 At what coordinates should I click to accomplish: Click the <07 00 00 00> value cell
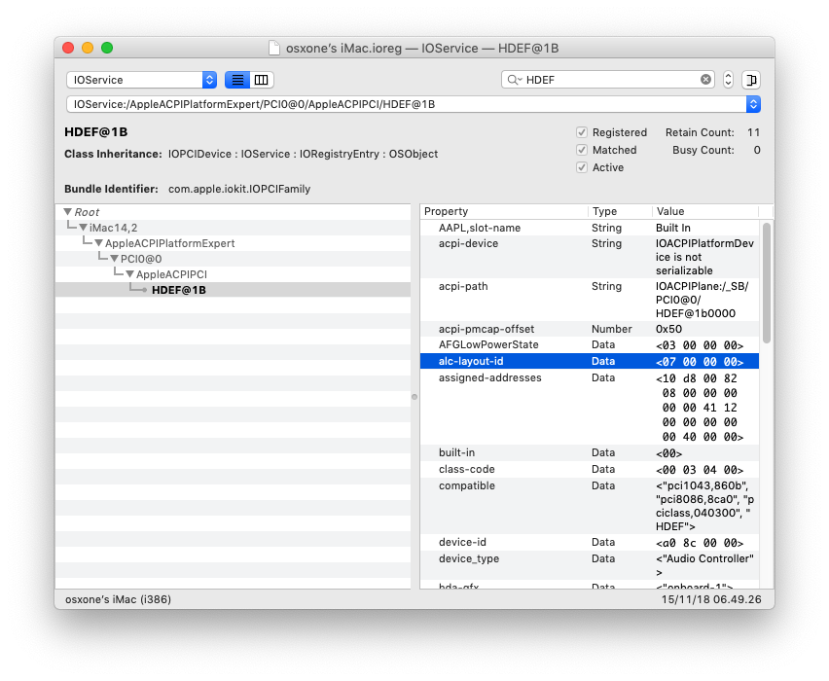tap(700, 362)
